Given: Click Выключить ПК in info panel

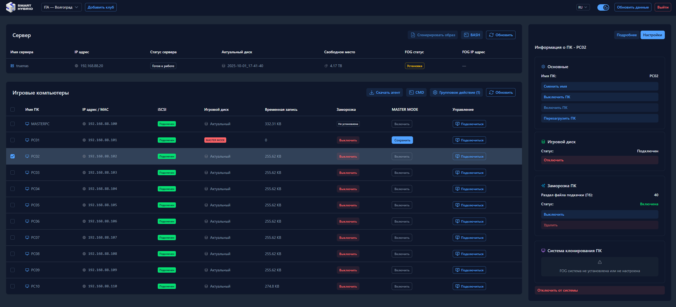Looking at the screenshot, I should click(600, 97).
